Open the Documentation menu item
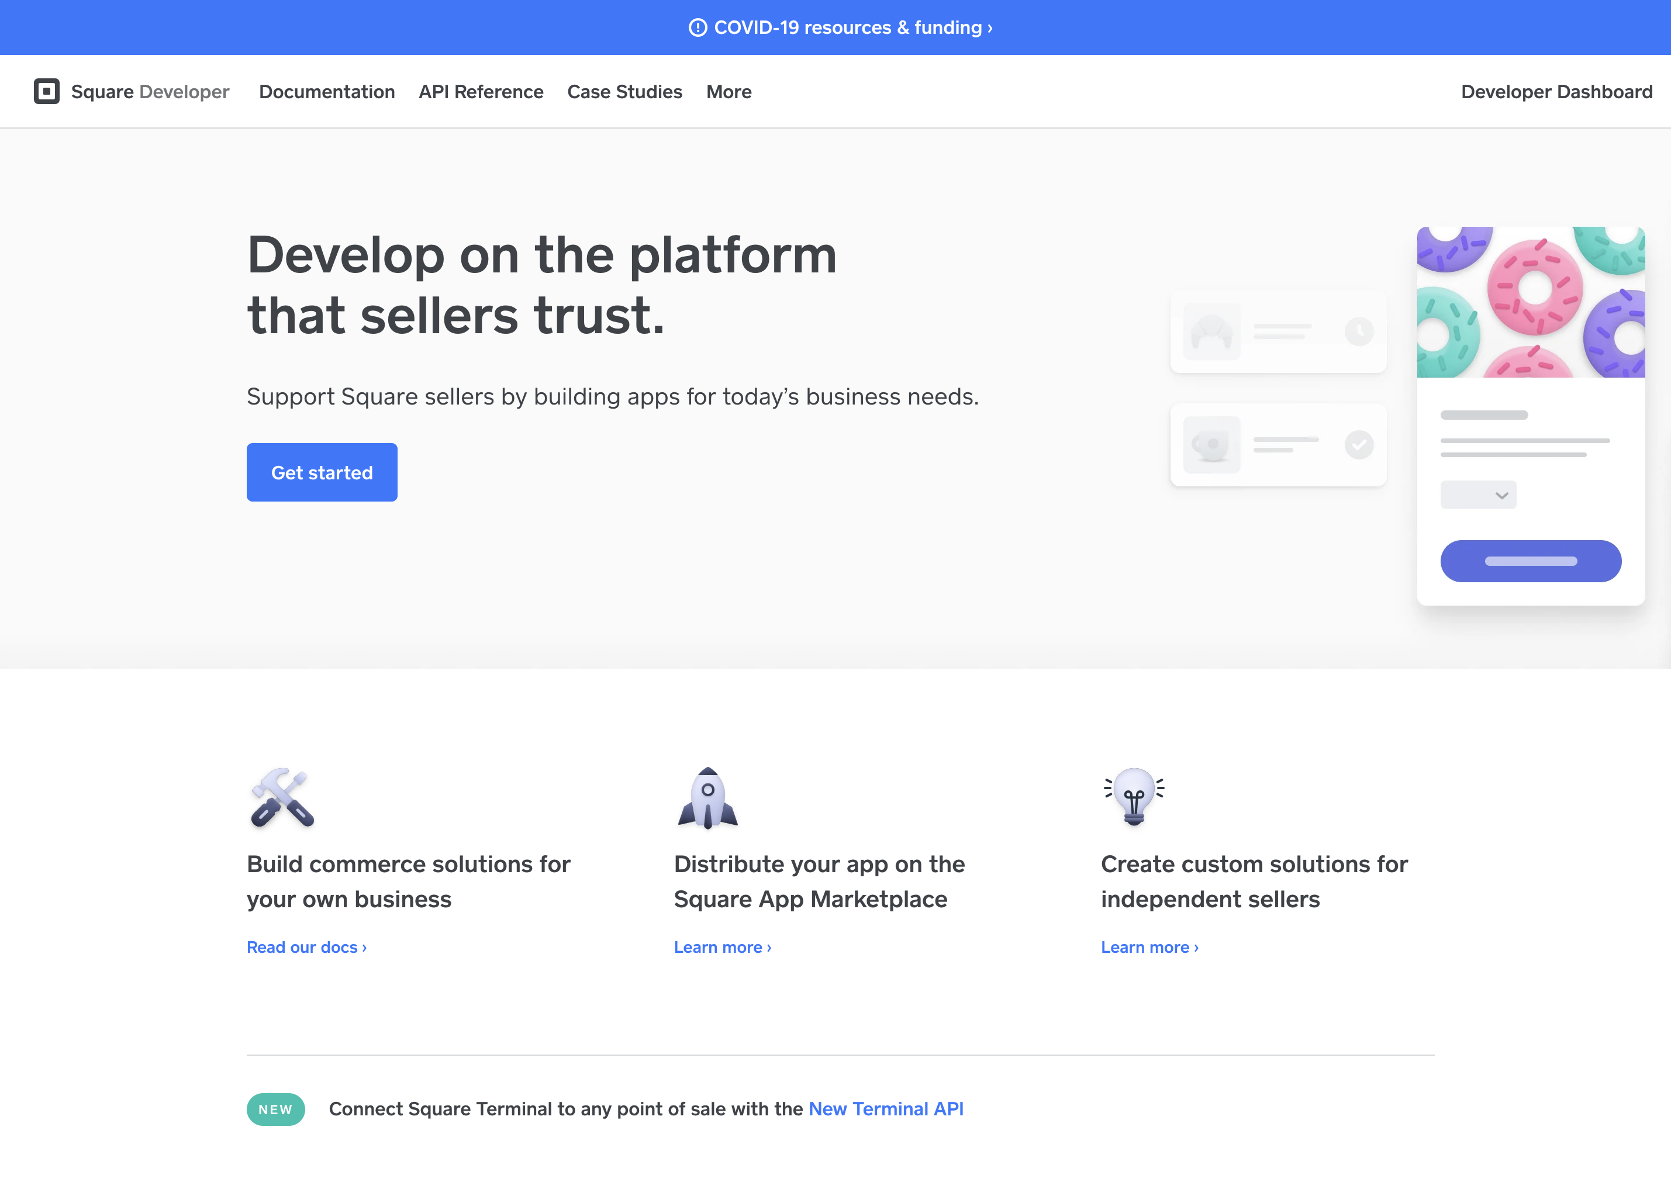1671x1182 pixels. pos(327,92)
